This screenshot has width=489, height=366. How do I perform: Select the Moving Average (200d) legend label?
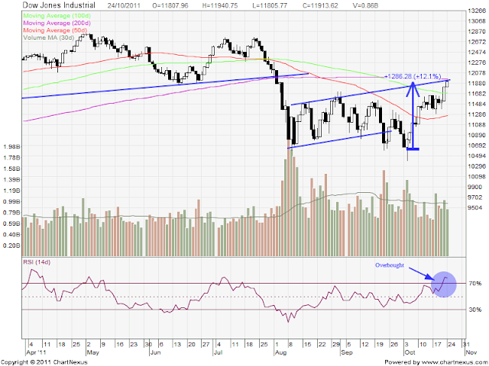click(57, 23)
